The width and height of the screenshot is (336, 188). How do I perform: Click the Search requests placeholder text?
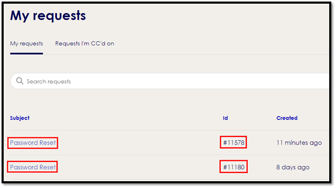(49, 81)
